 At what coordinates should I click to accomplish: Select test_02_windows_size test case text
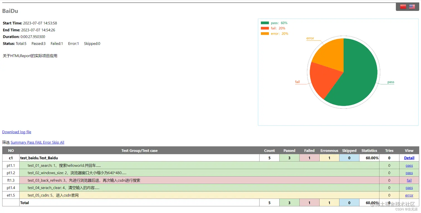[x=77, y=173]
